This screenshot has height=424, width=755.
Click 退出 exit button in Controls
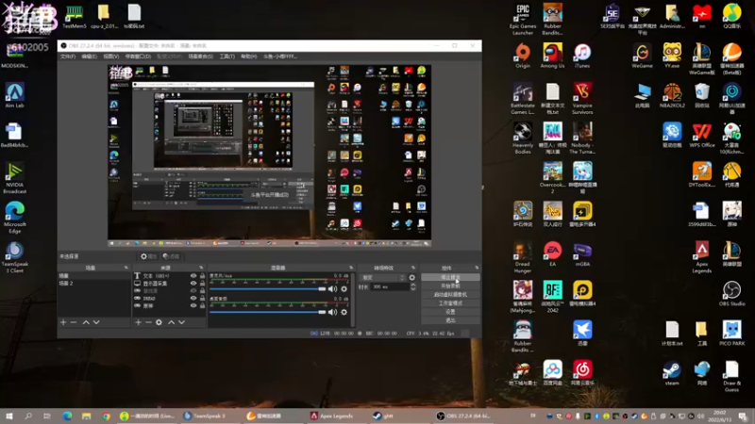450,320
